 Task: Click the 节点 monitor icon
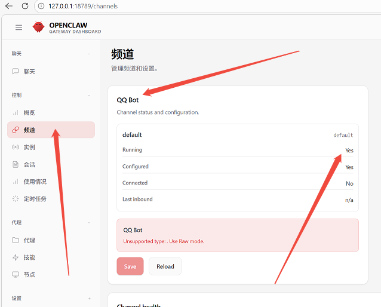[16, 275]
